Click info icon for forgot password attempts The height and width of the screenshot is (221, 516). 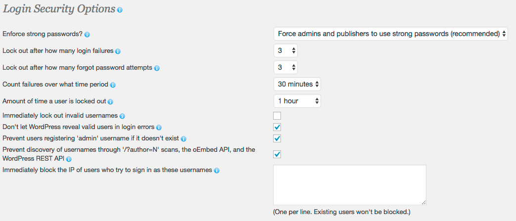[x=157, y=68]
